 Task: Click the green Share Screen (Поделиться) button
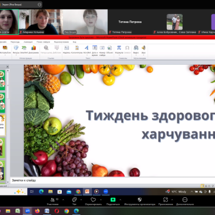click(x=113, y=200)
